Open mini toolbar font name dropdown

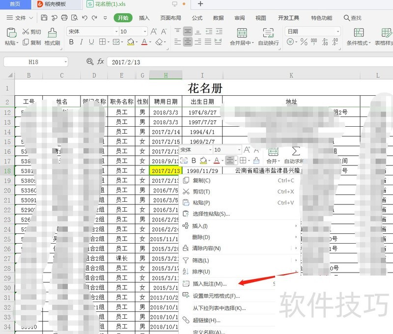pos(210,150)
